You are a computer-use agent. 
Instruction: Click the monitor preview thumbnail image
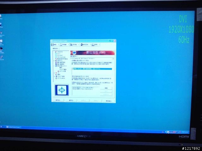coord(62,90)
